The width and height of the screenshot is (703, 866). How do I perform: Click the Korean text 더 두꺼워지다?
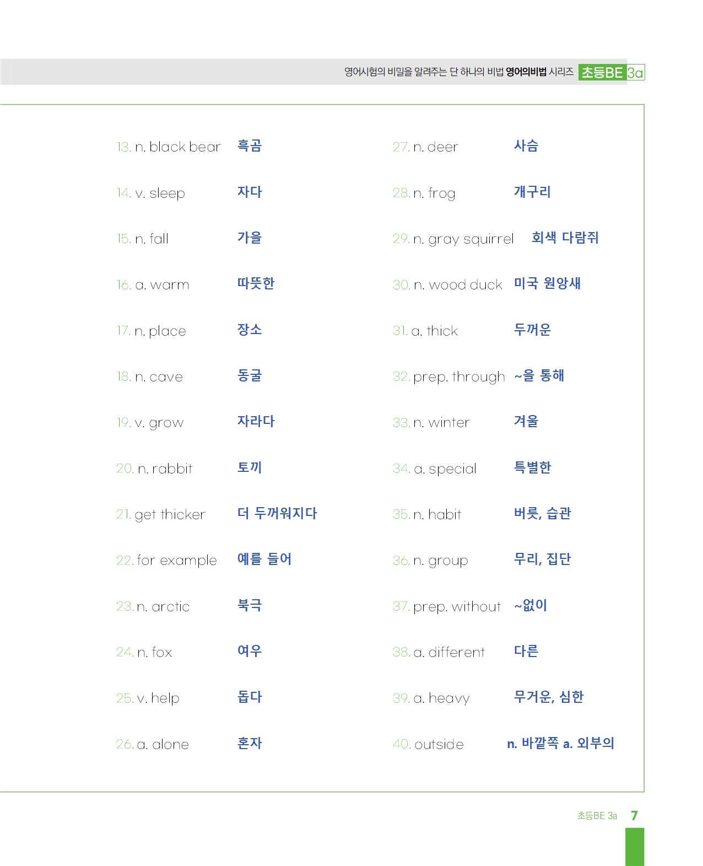(277, 513)
